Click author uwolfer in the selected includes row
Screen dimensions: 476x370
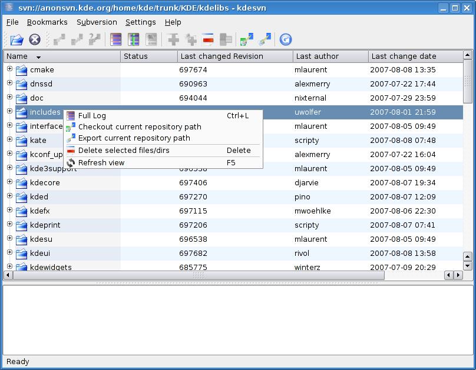(308, 112)
